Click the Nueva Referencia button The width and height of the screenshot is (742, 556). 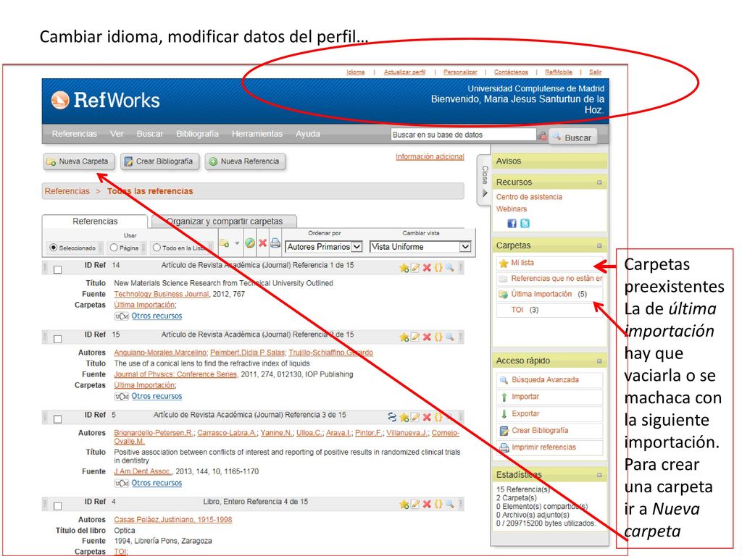click(x=245, y=161)
